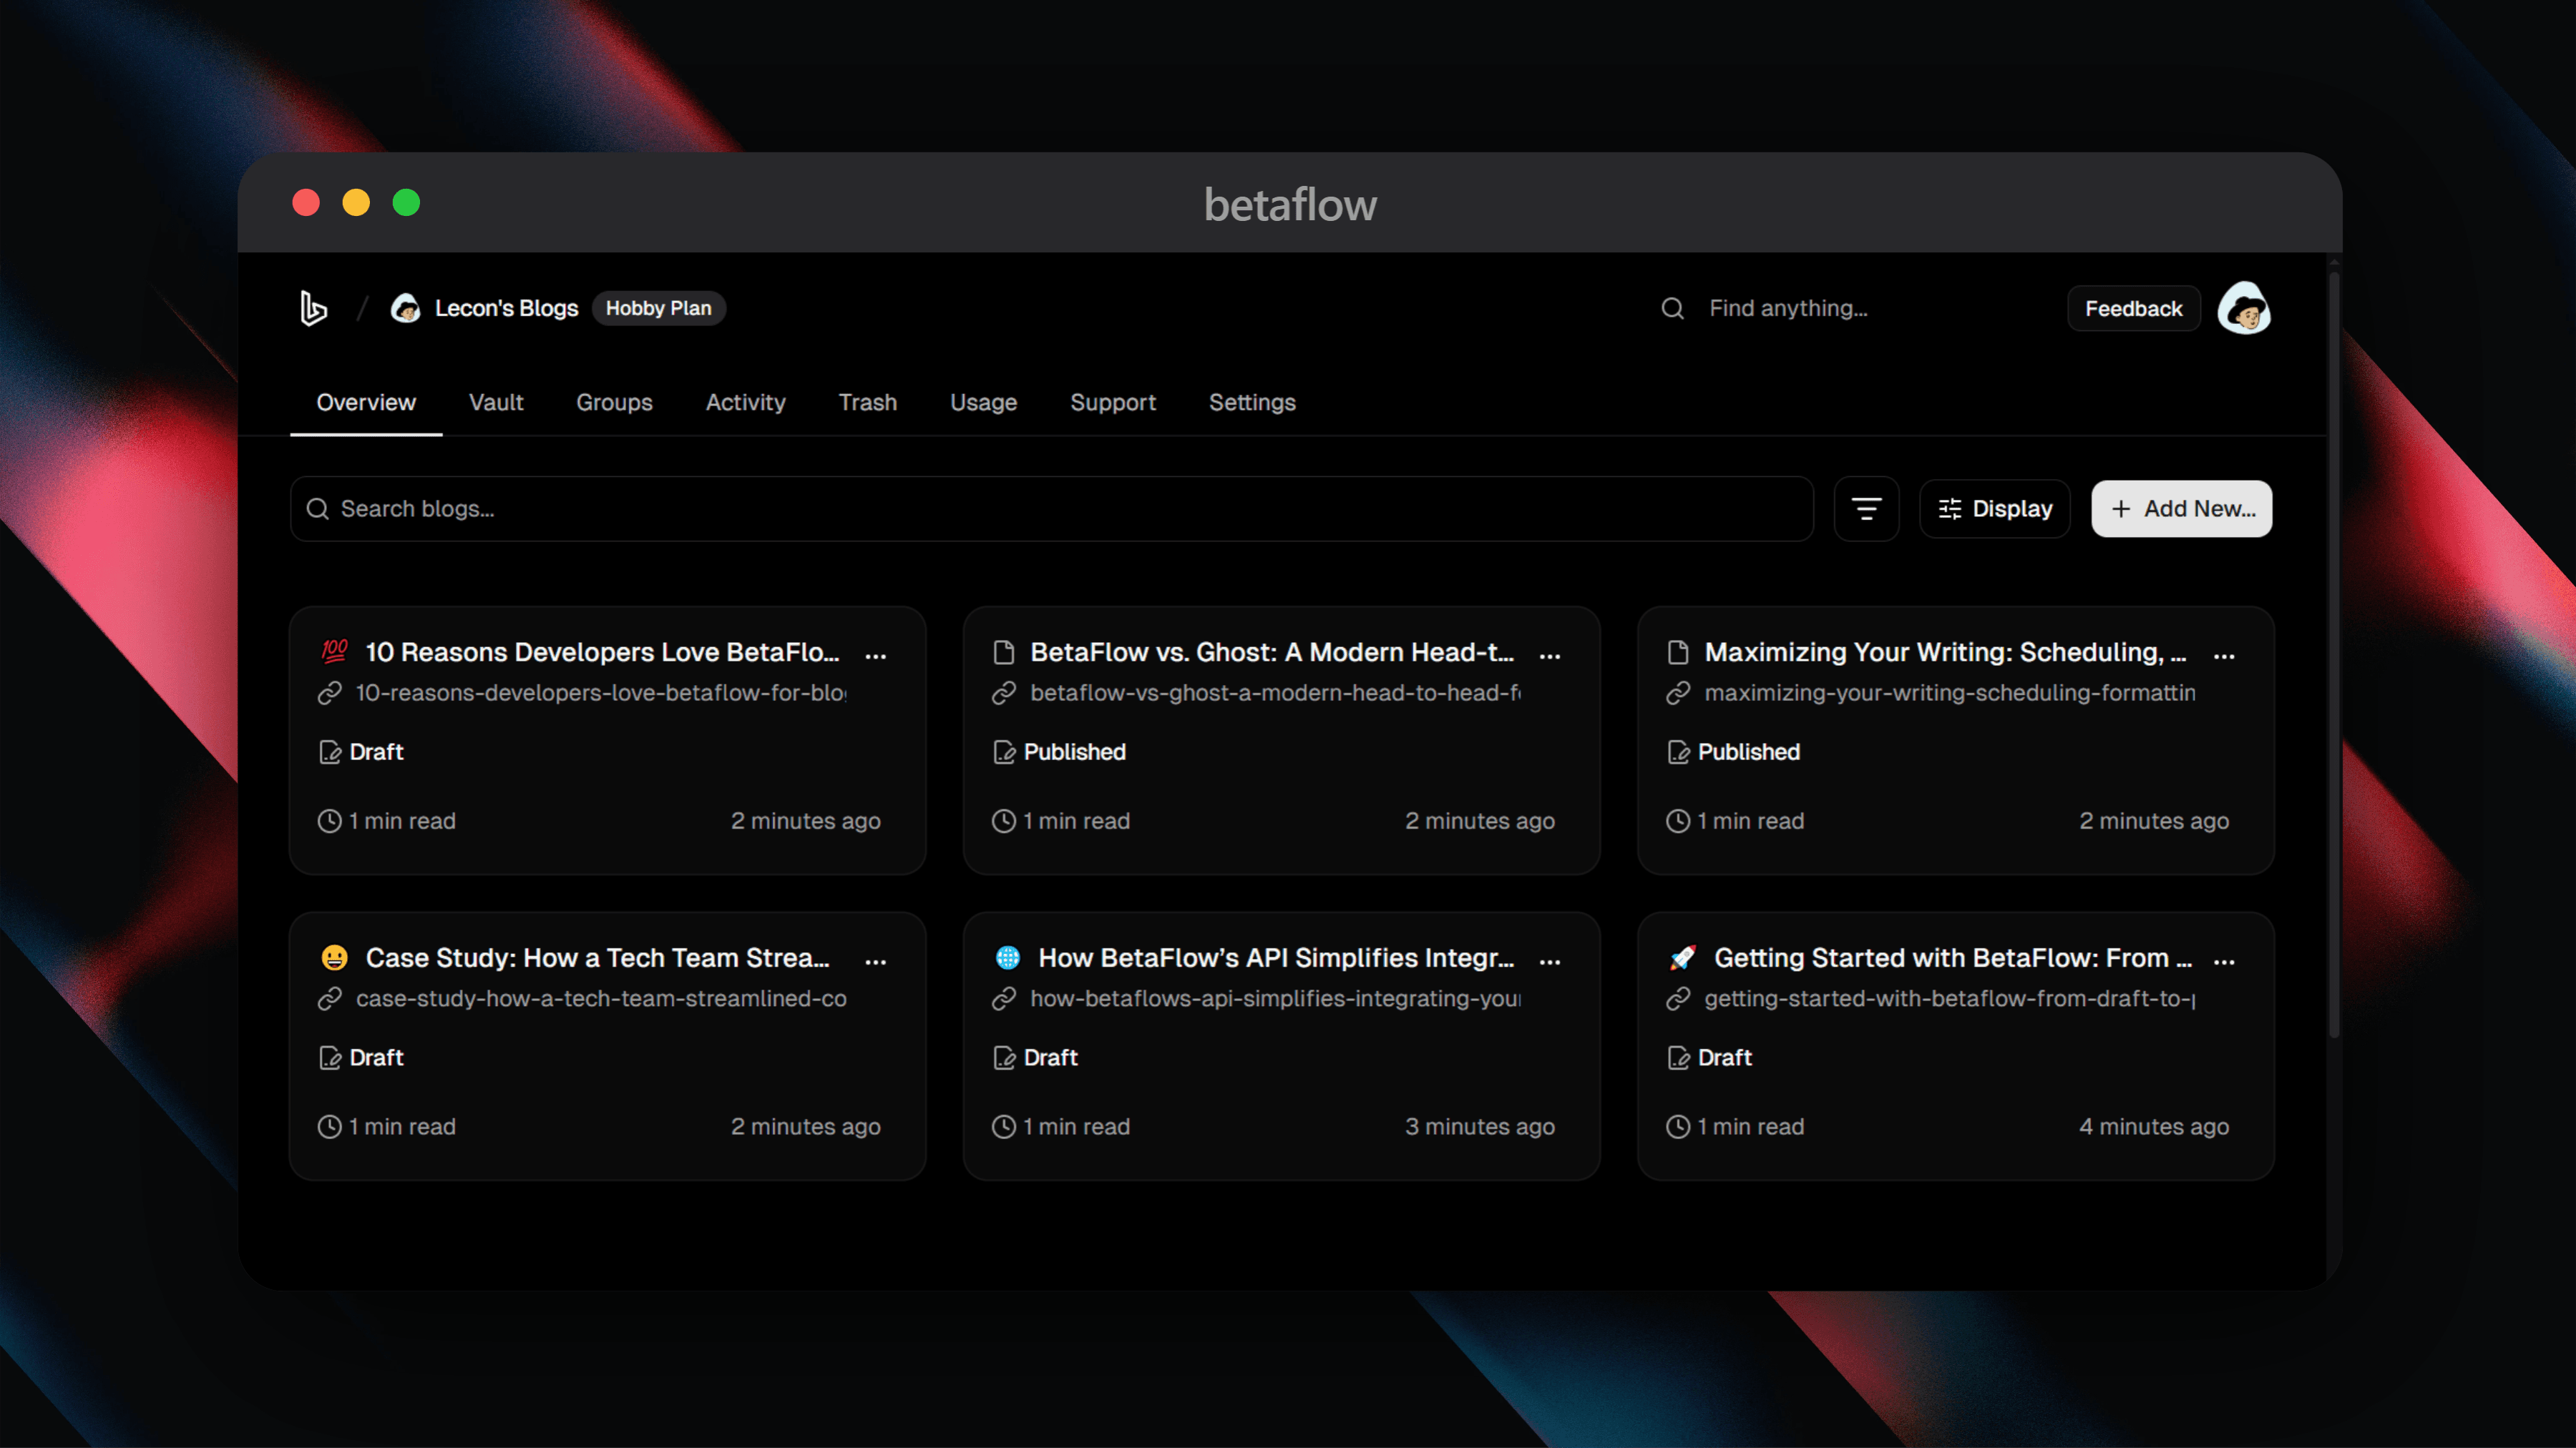
Task: Open How BetaFlow's API Simplifies post
Action: pos(1276,958)
